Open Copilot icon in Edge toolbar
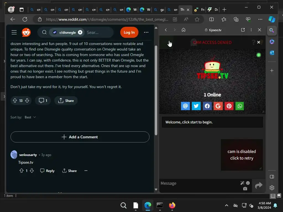The image size is (283, 212). pos(272,19)
